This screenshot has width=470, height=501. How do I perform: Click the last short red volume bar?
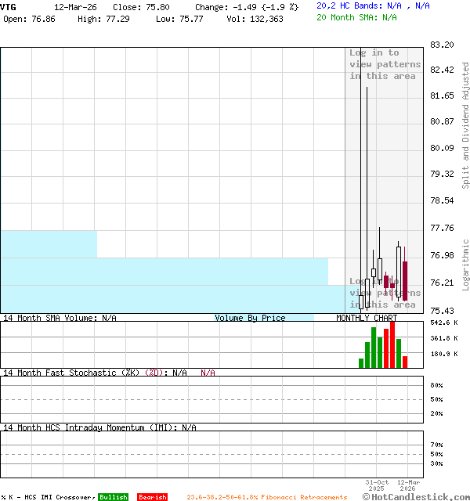pyautogui.click(x=405, y=362)
